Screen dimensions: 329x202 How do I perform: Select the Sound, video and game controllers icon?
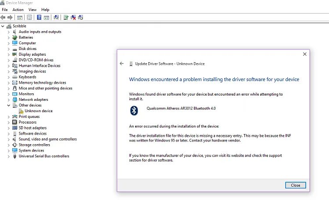click(14, 139)
